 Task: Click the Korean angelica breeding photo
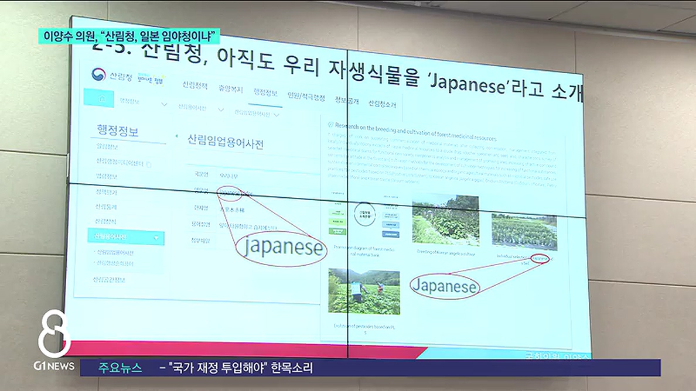[x=445, y=220]
